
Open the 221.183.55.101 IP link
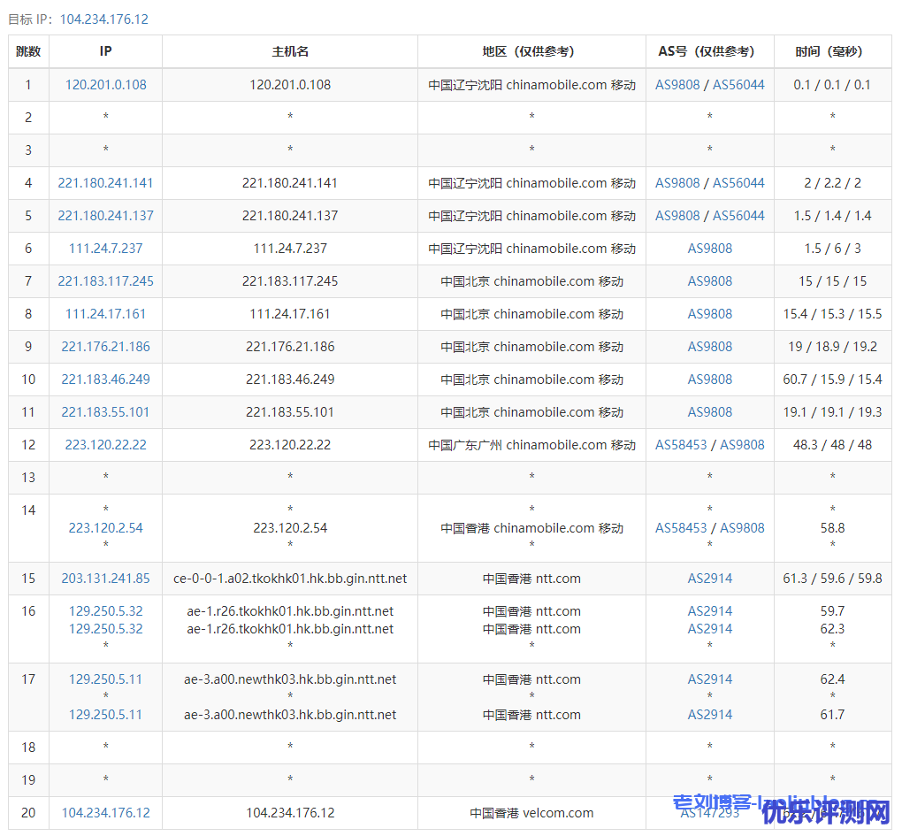(x=106, y=412)
